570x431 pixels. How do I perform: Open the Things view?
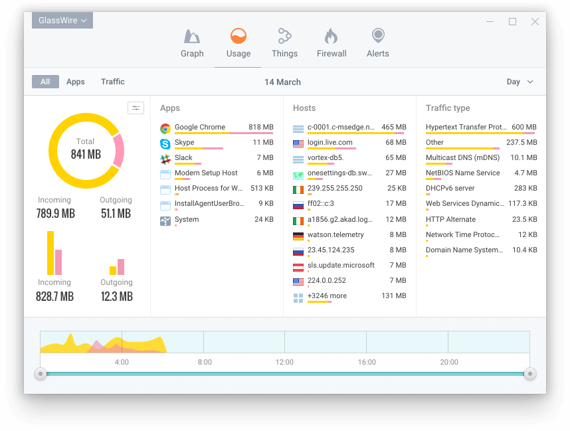coord(284,42)
